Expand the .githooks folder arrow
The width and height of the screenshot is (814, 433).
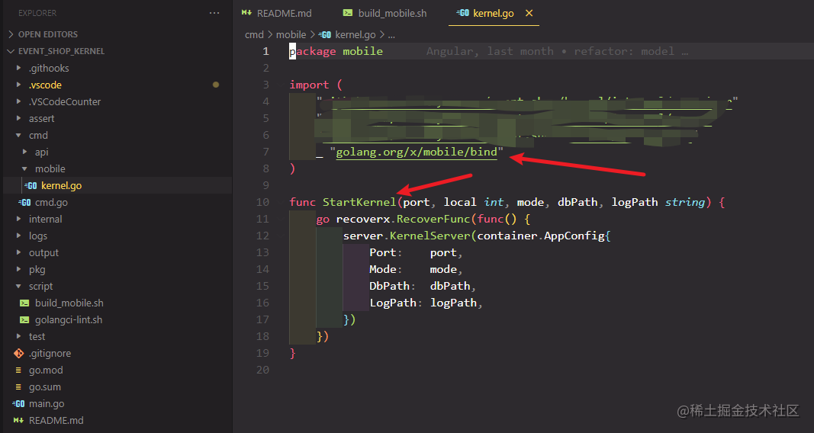(18, 68)
